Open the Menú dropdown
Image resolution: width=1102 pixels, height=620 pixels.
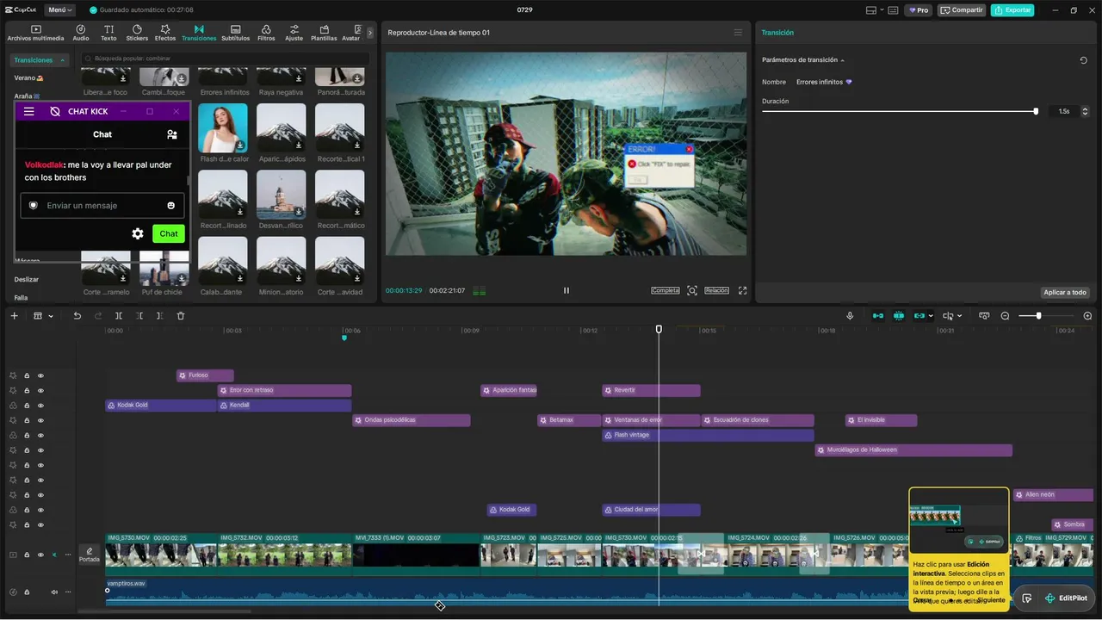coord(60,10)
